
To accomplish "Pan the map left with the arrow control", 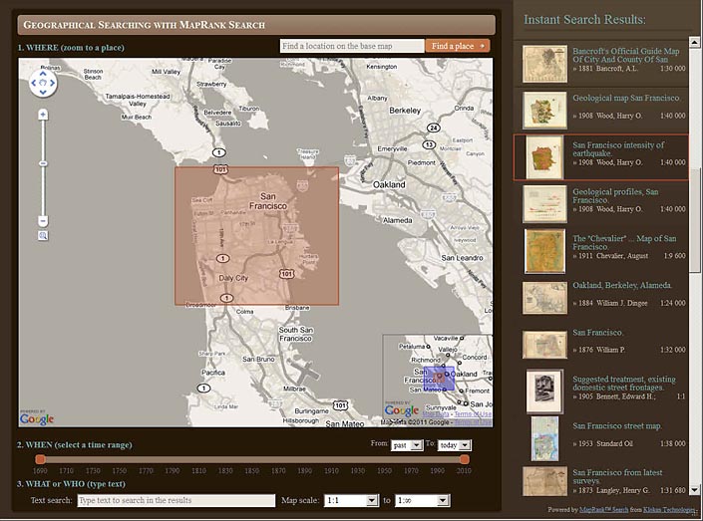I will (x=34, y=83).
